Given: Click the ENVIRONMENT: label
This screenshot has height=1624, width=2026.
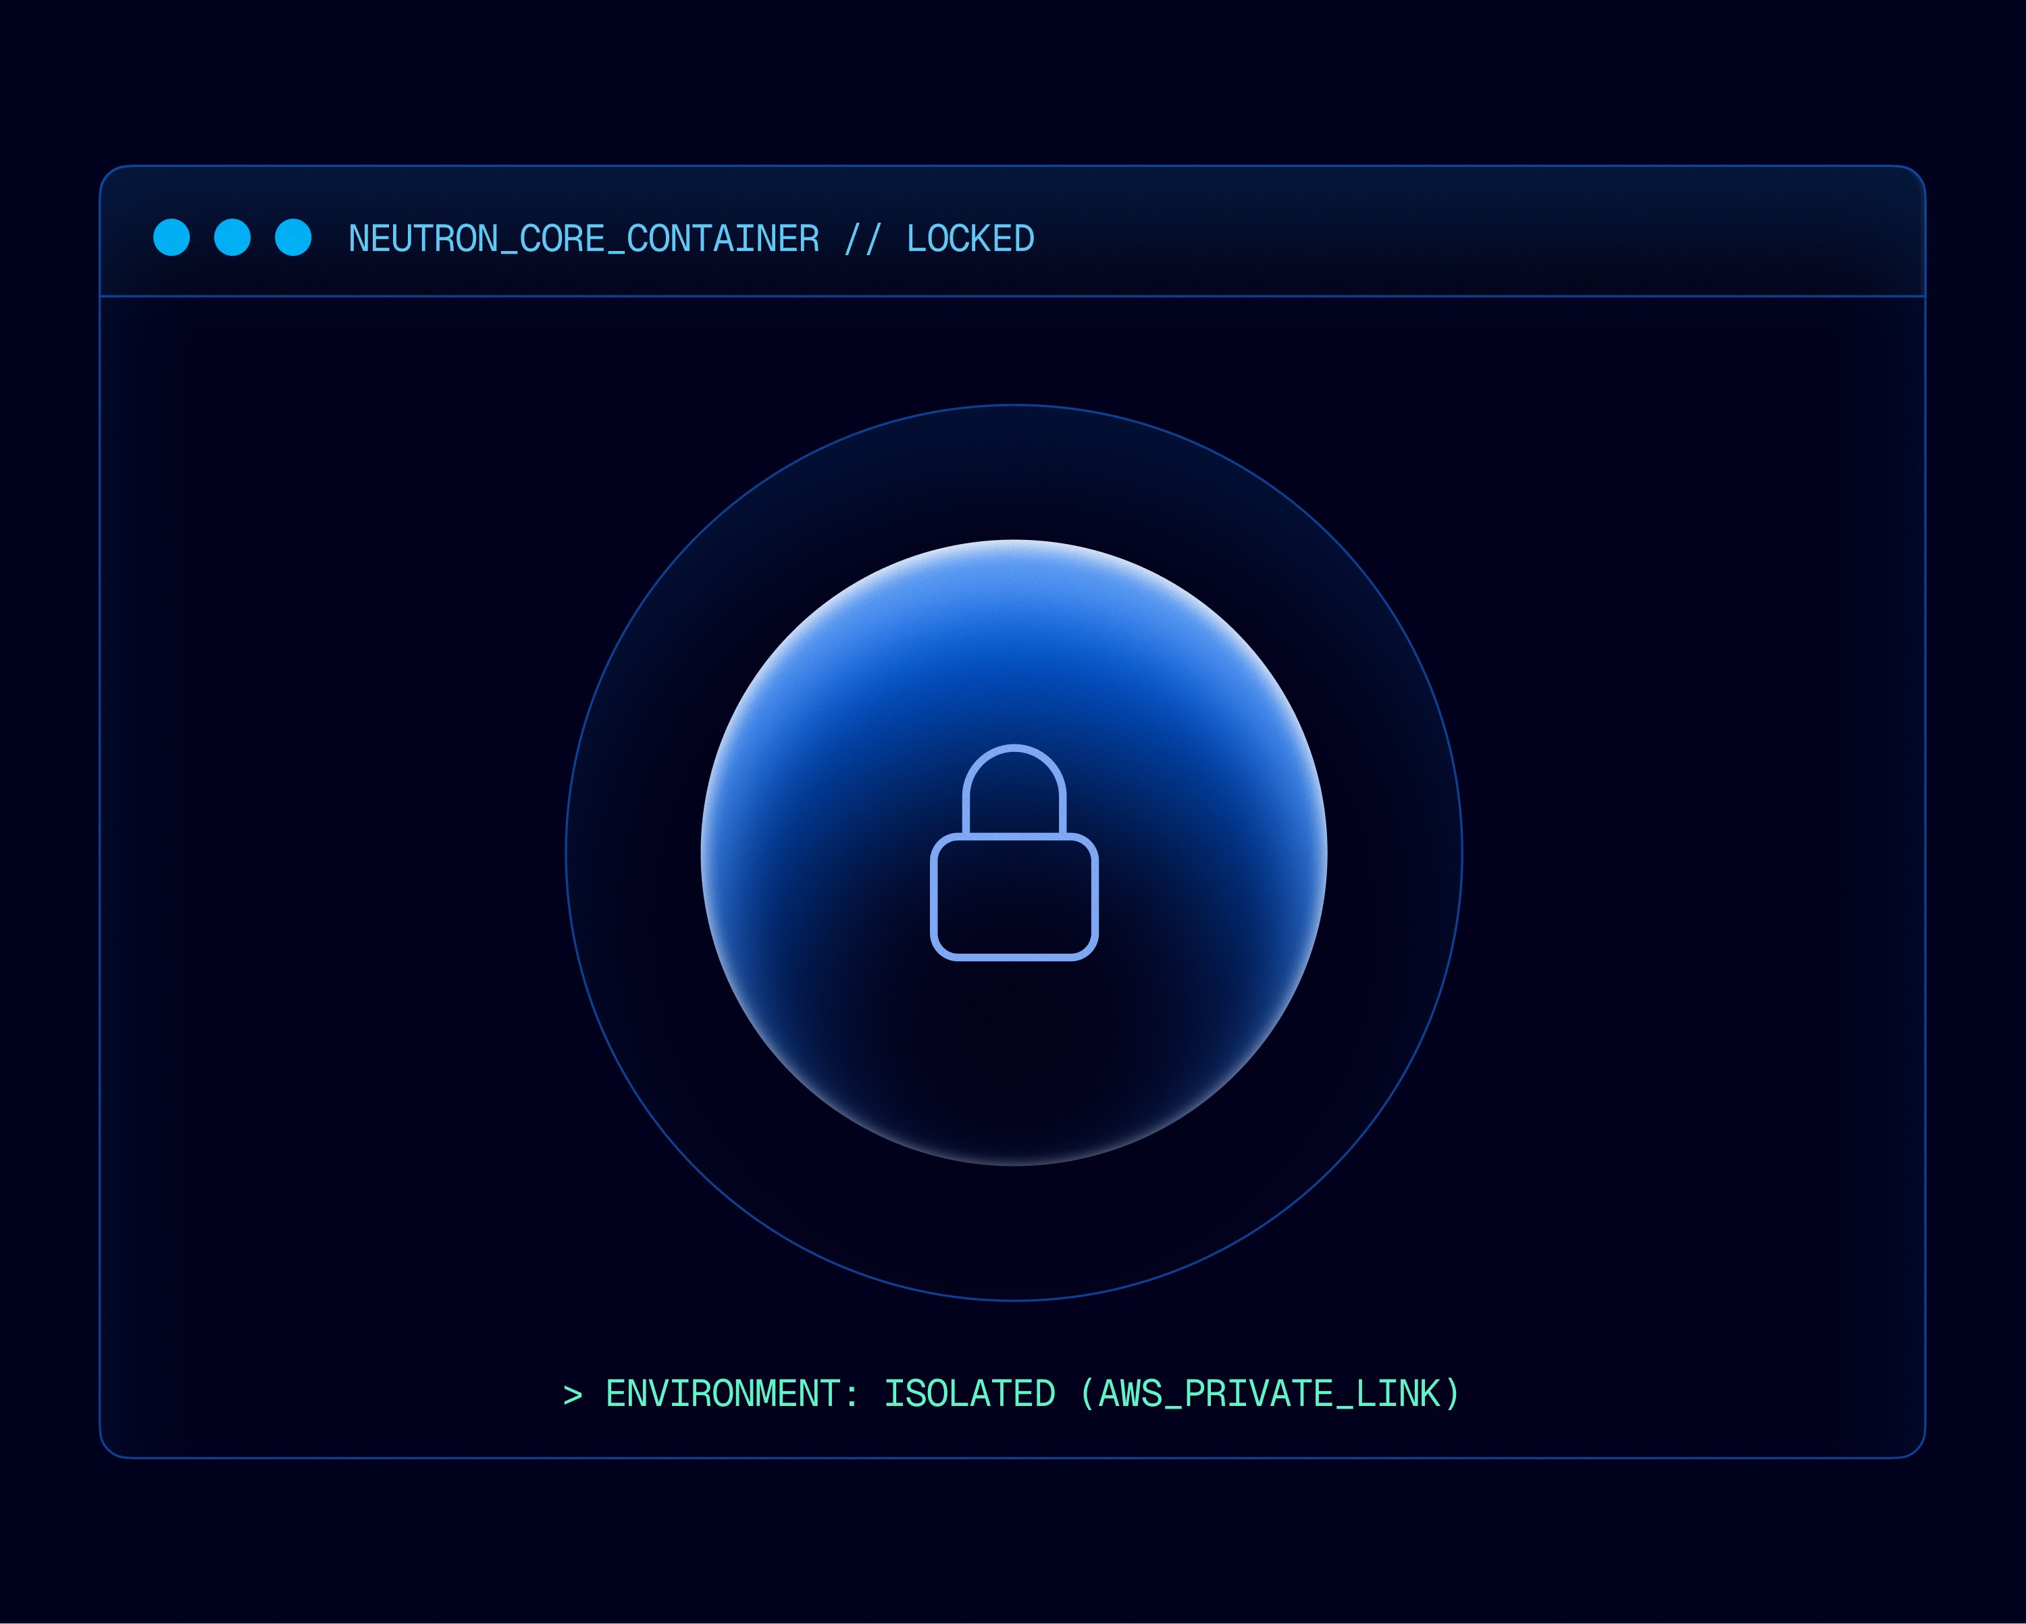Looking at the screenshot, I should tap(732, 1394).
